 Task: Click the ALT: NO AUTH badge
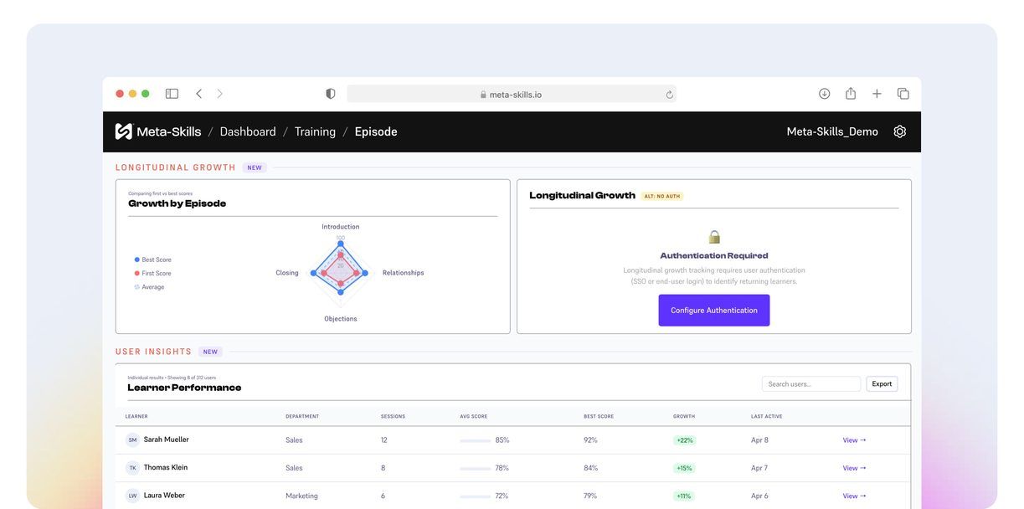pos(662,196)
